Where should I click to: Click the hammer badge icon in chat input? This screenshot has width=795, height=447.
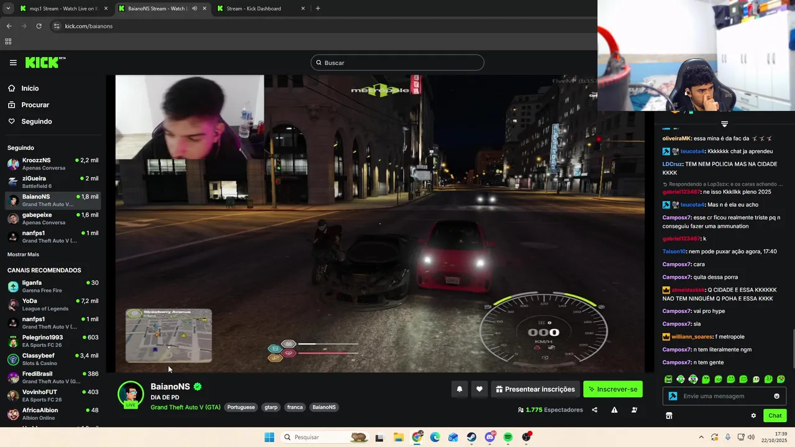click(673, 396)
